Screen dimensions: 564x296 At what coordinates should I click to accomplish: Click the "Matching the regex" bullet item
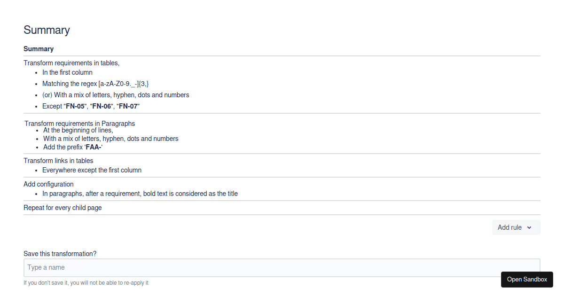tap(95, 84)
